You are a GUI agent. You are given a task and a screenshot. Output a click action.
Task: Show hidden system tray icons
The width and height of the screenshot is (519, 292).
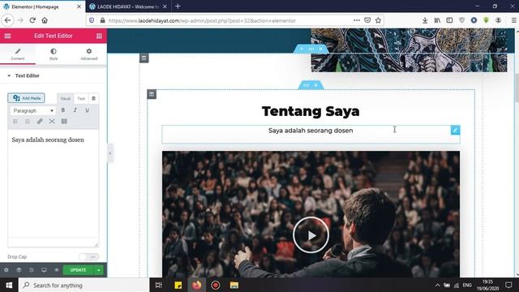[437, 285]
